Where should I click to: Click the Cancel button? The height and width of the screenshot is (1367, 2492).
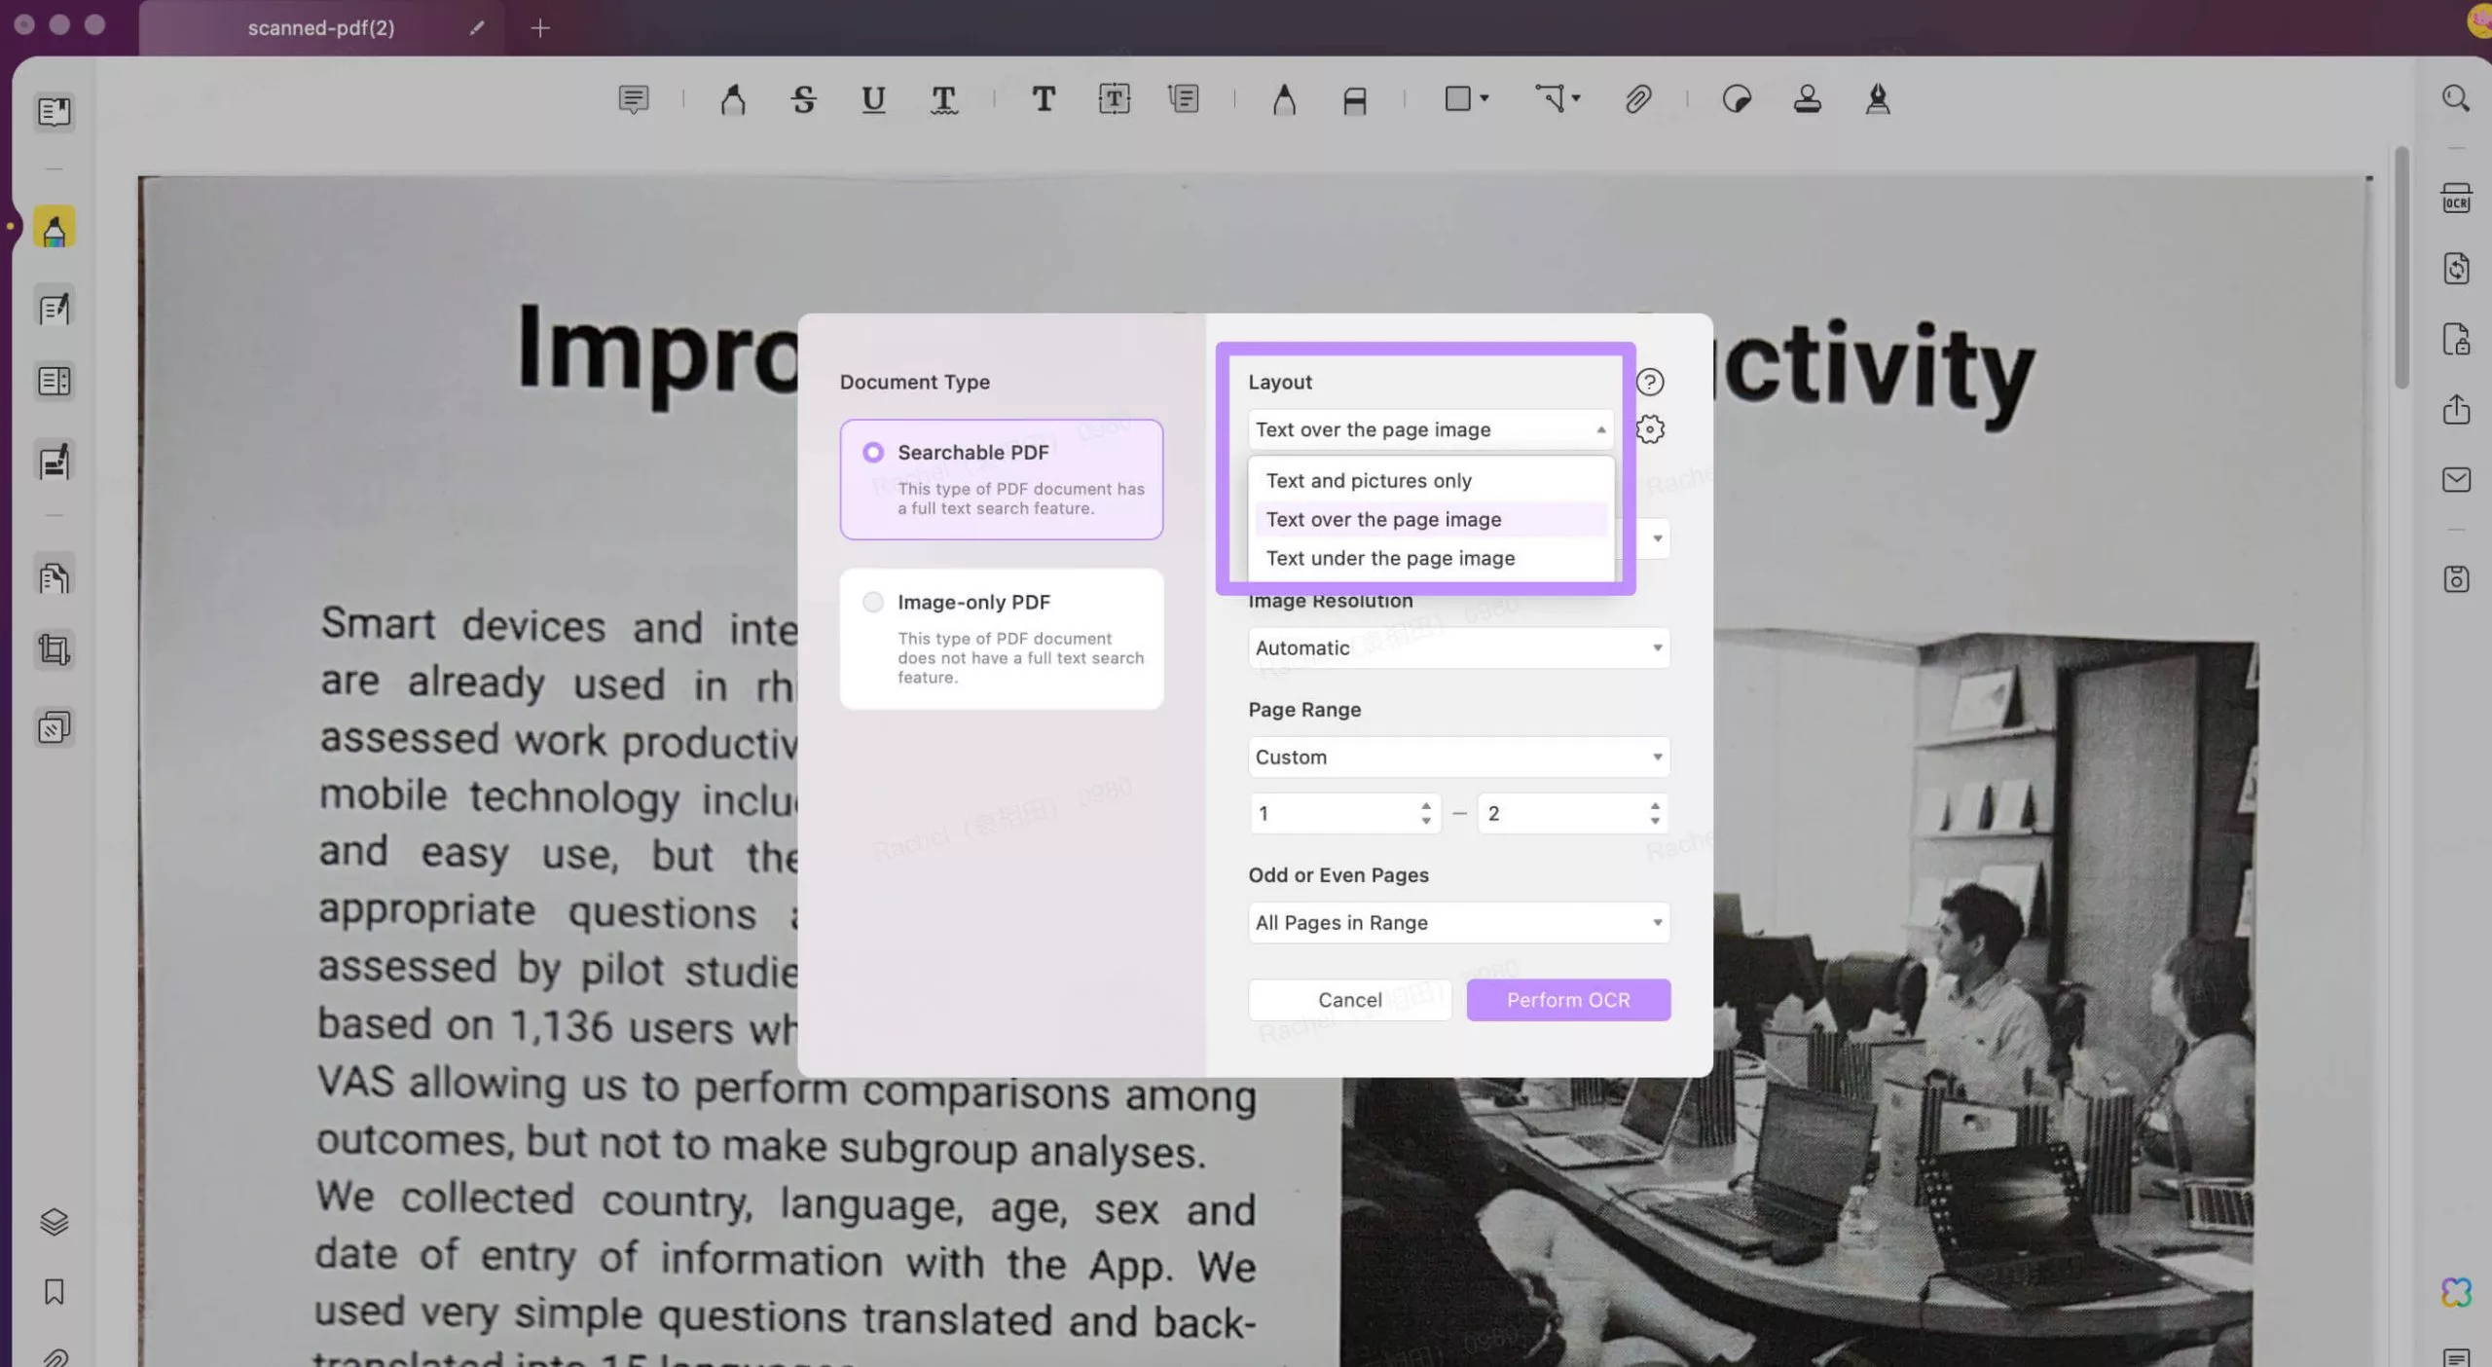[1349, 1000]
